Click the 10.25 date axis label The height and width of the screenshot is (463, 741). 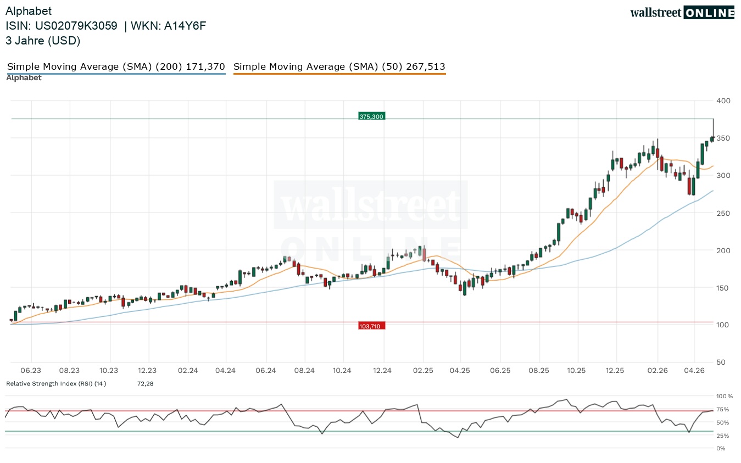[x=577, y=371]
